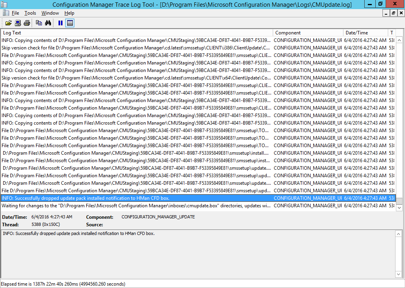Viewport: 405px width, 288px height.
Task: Click the details pane scrollbar up arrow
Action: pyautogui.click(x=399, y=234)
